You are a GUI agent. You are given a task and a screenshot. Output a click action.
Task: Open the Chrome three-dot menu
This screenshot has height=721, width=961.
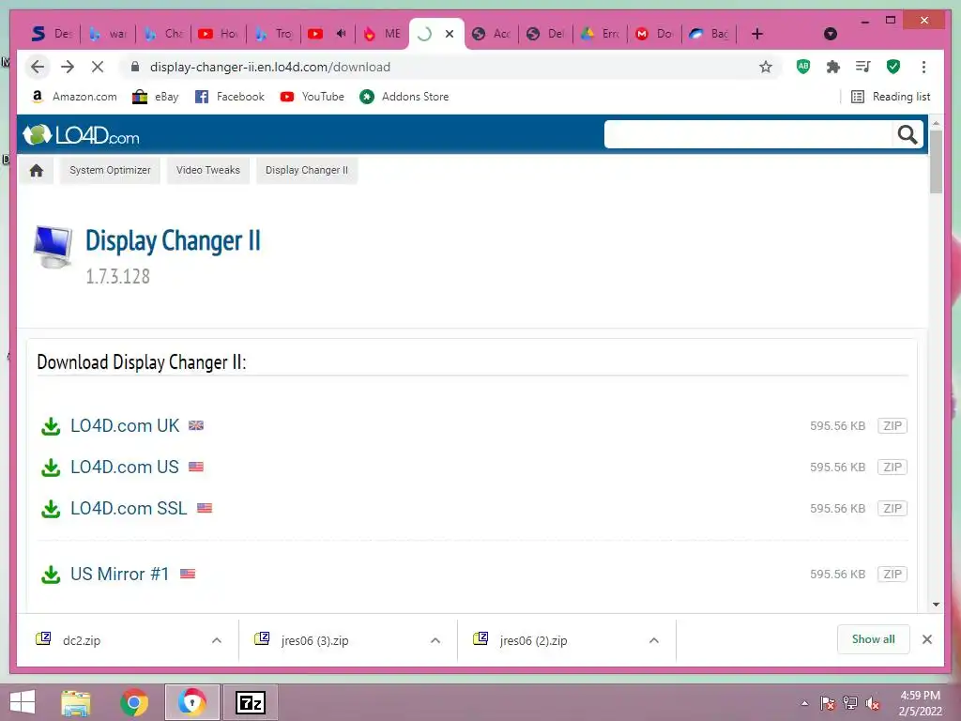coord(923,67)
